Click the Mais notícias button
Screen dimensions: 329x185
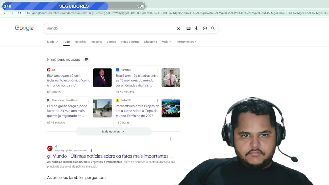113,131
